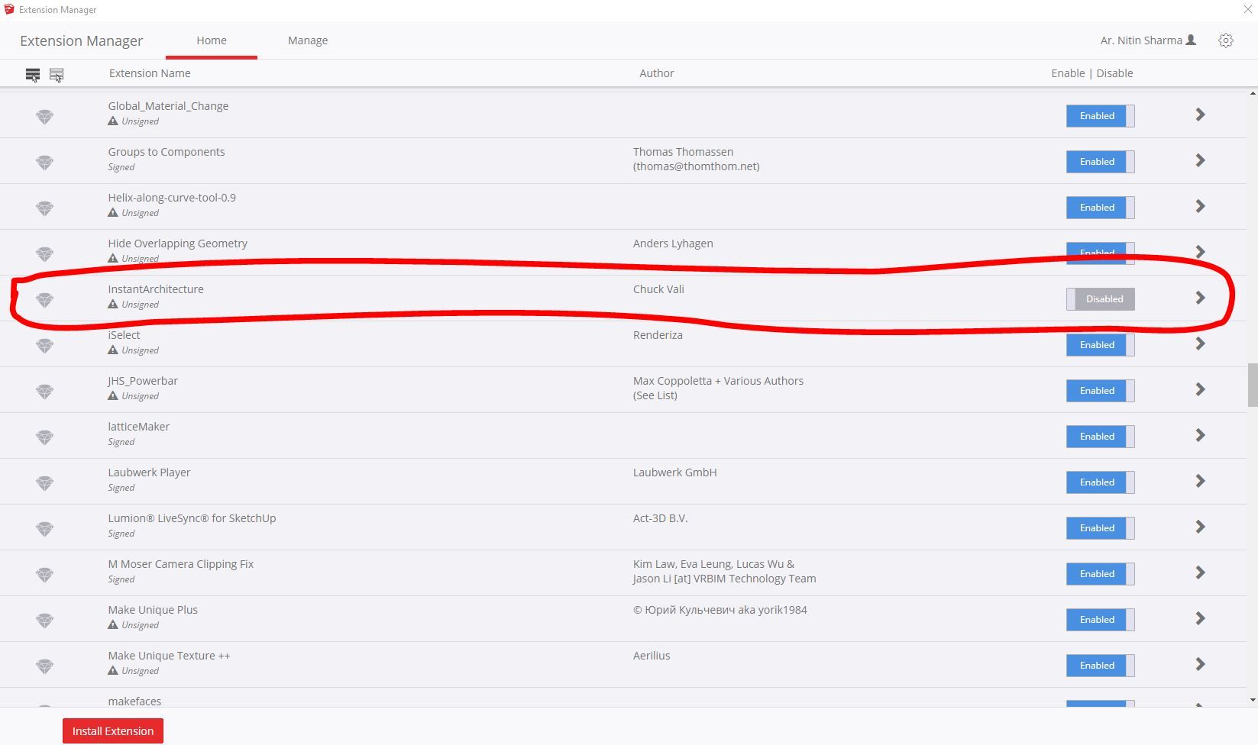Show details for Make Unique Plus
1258x745 pixels.
tap(1200, 618)
